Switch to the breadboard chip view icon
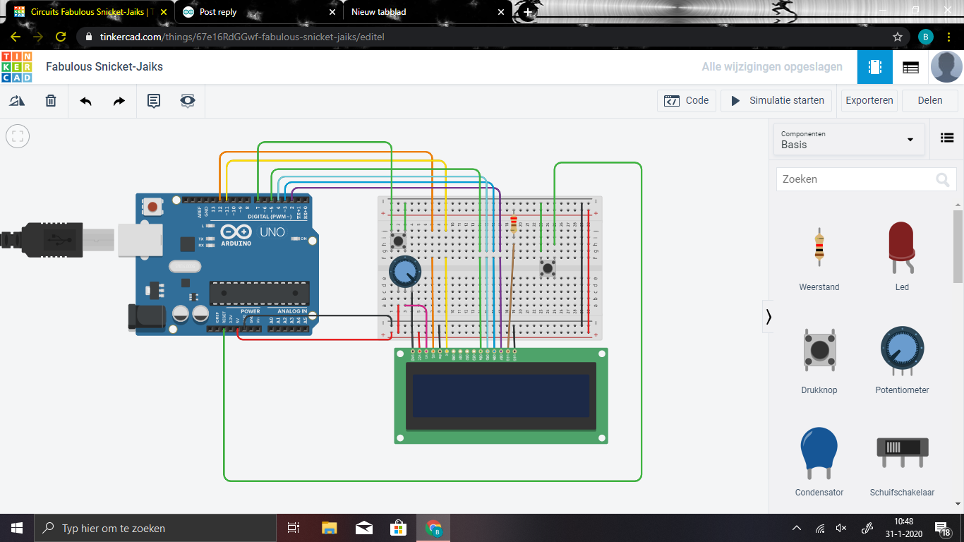This screenshot has height=542, width=964. (x=874, y=67)
